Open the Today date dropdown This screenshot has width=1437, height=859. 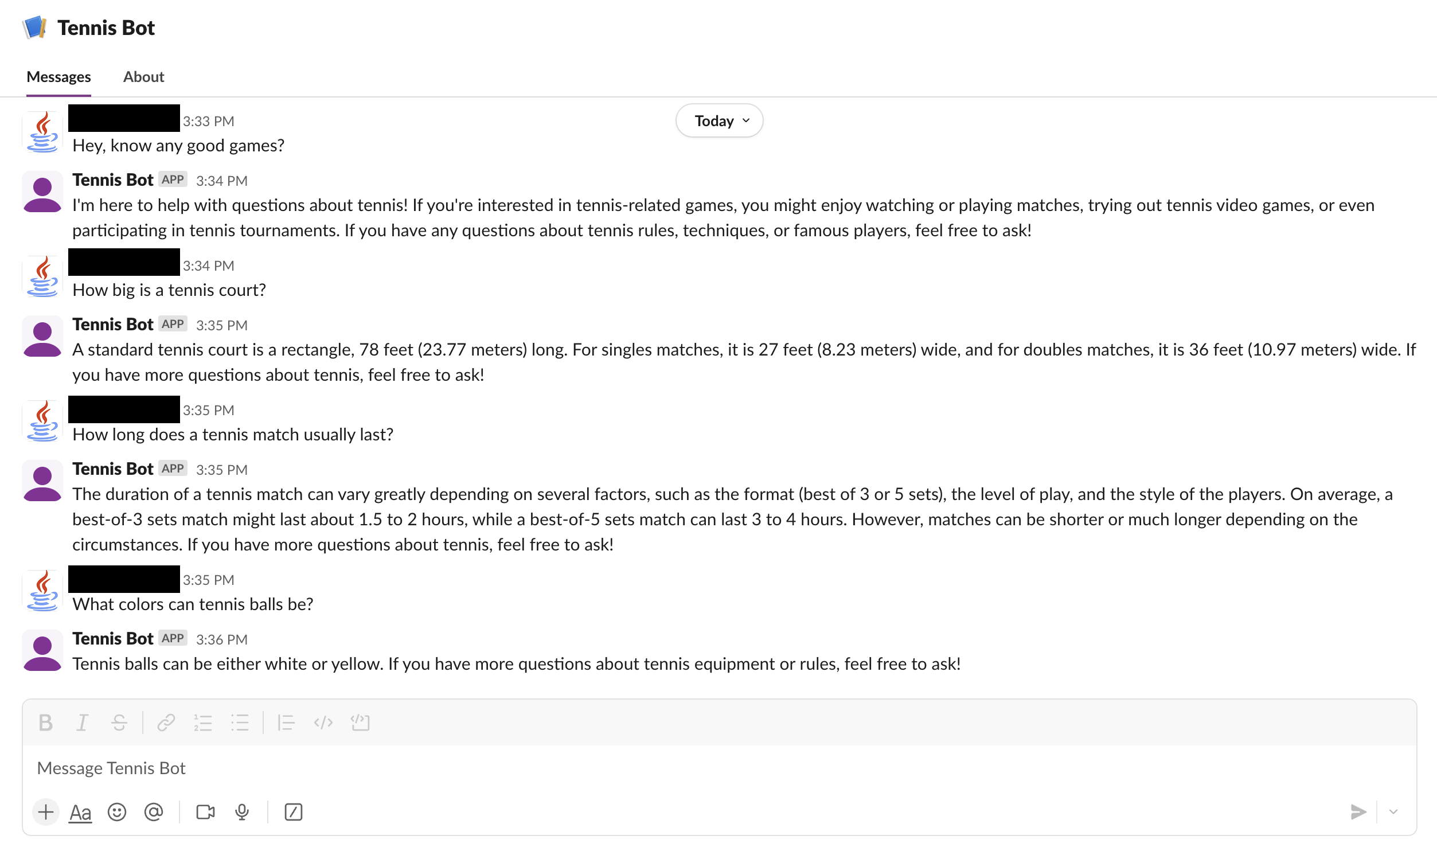(719, 120)
